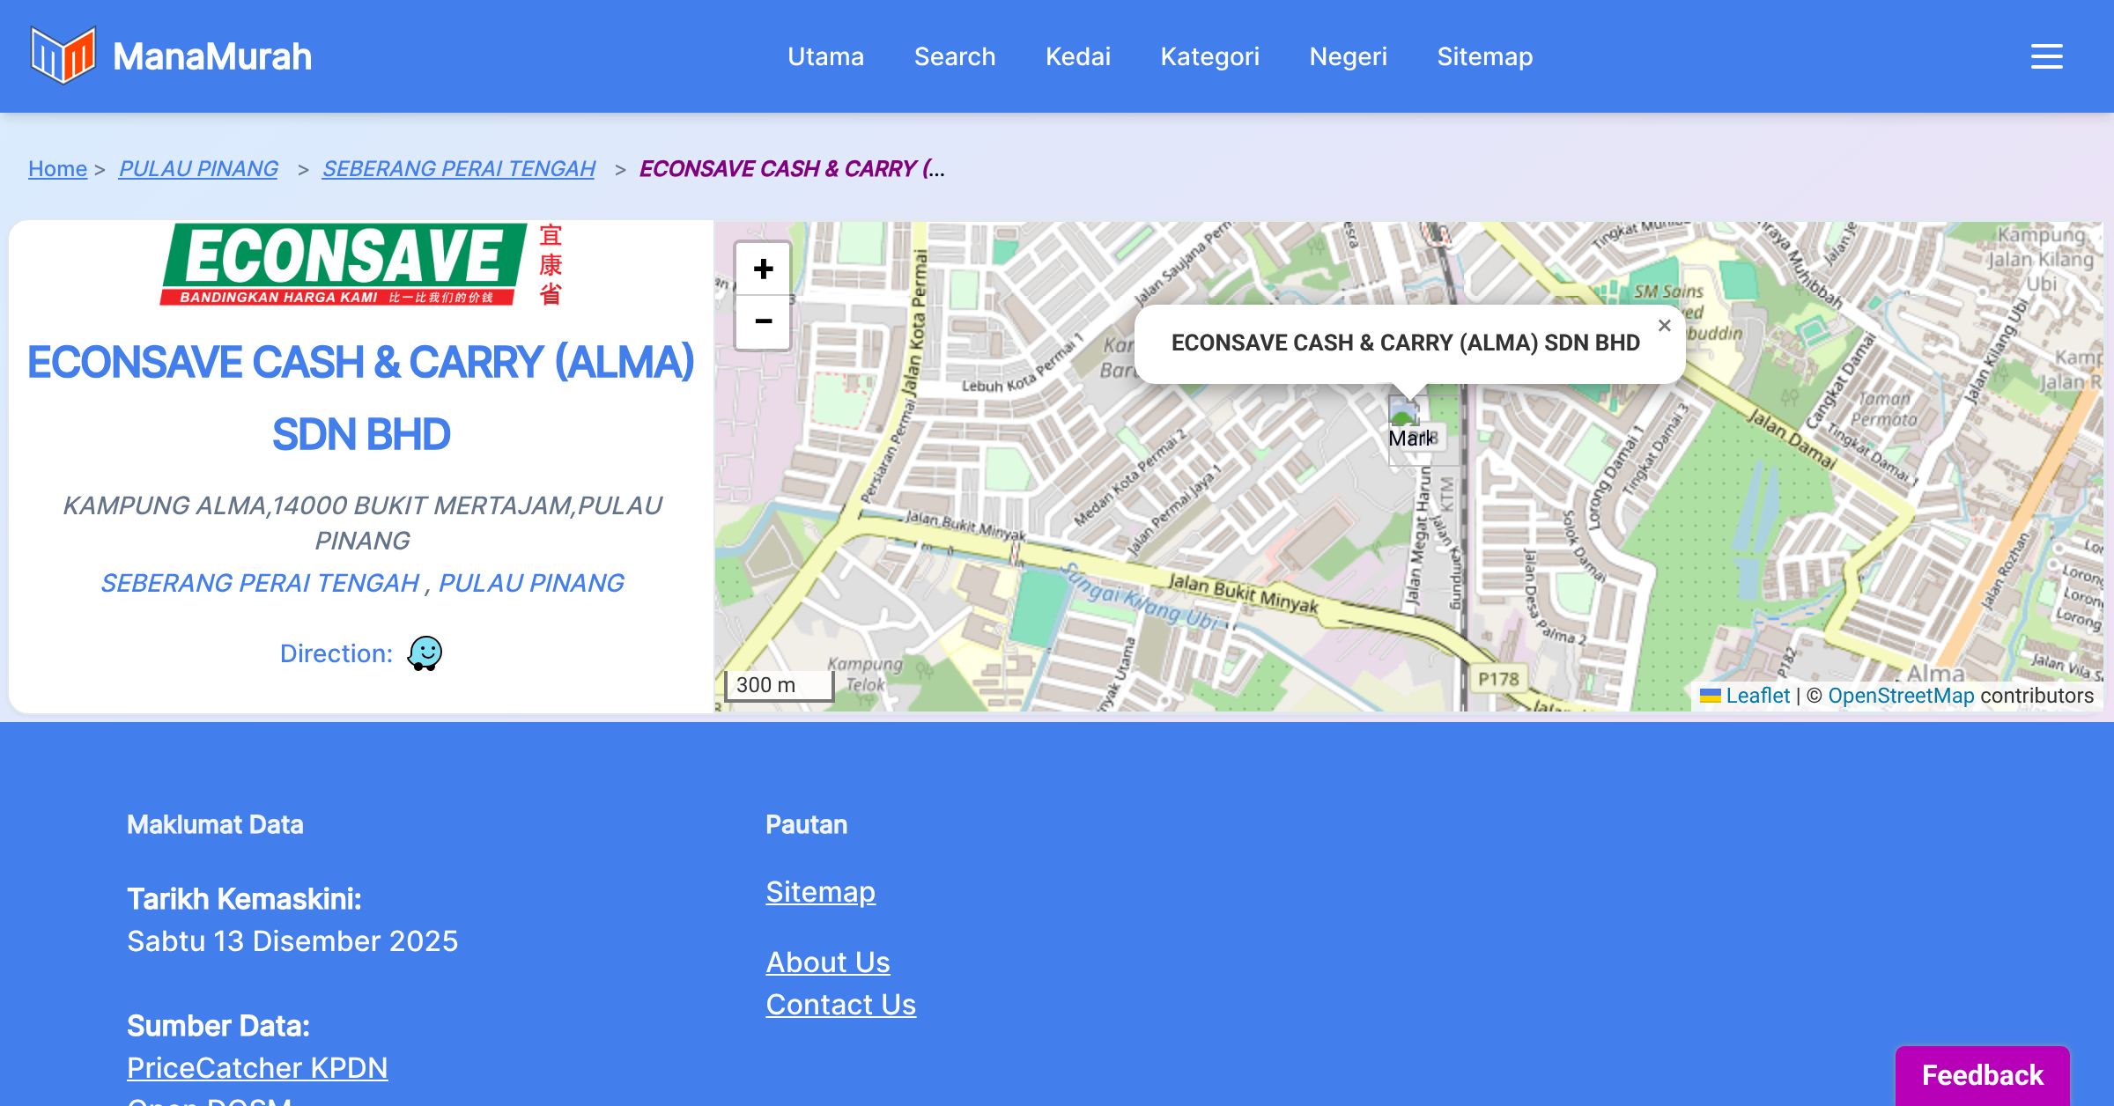This screenshot has height=1106, width=2114.
Task: Zoom out on the map
Action: [x=763, y=321]
